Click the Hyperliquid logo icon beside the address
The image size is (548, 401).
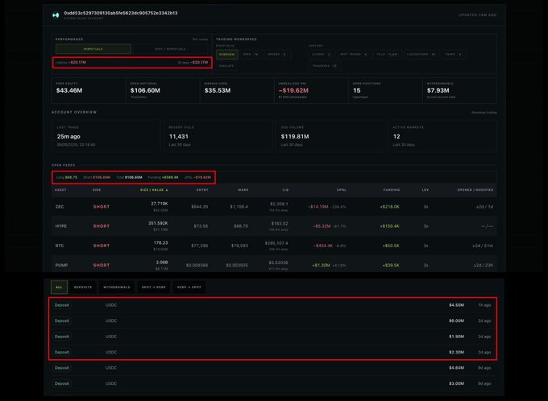pyautogui.click(x=56, y=15)
